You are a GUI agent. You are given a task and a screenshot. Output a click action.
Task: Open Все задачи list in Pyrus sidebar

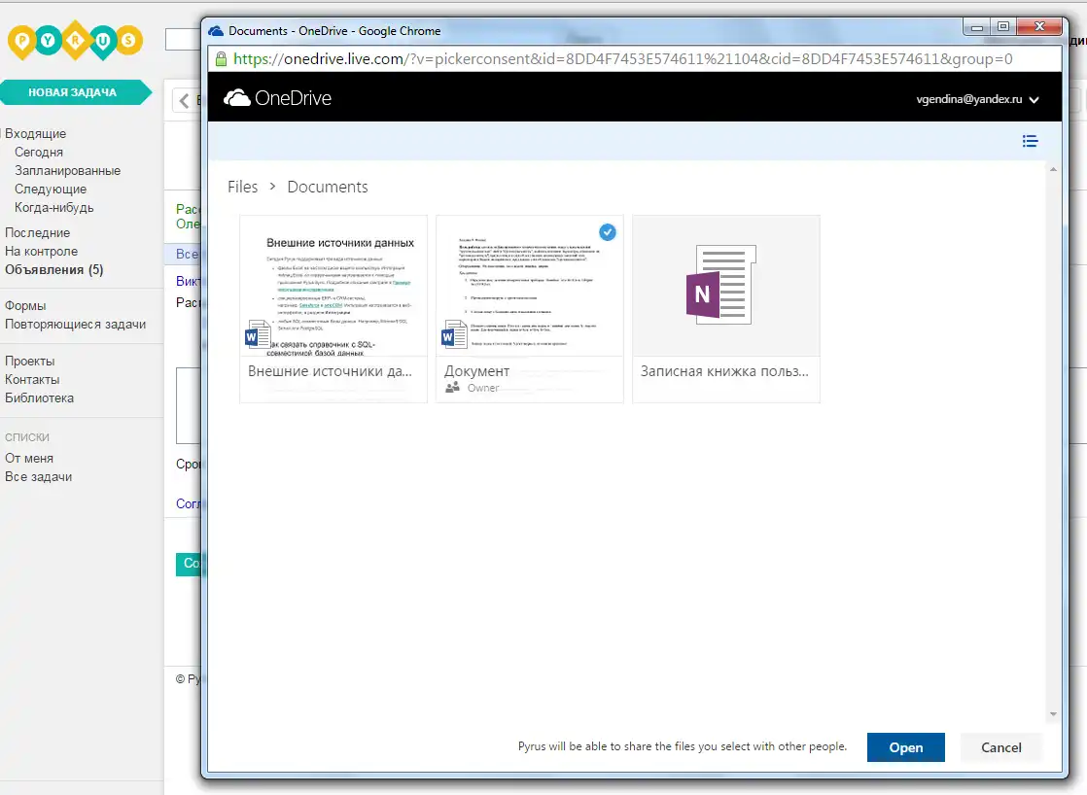tap(39, 477)
